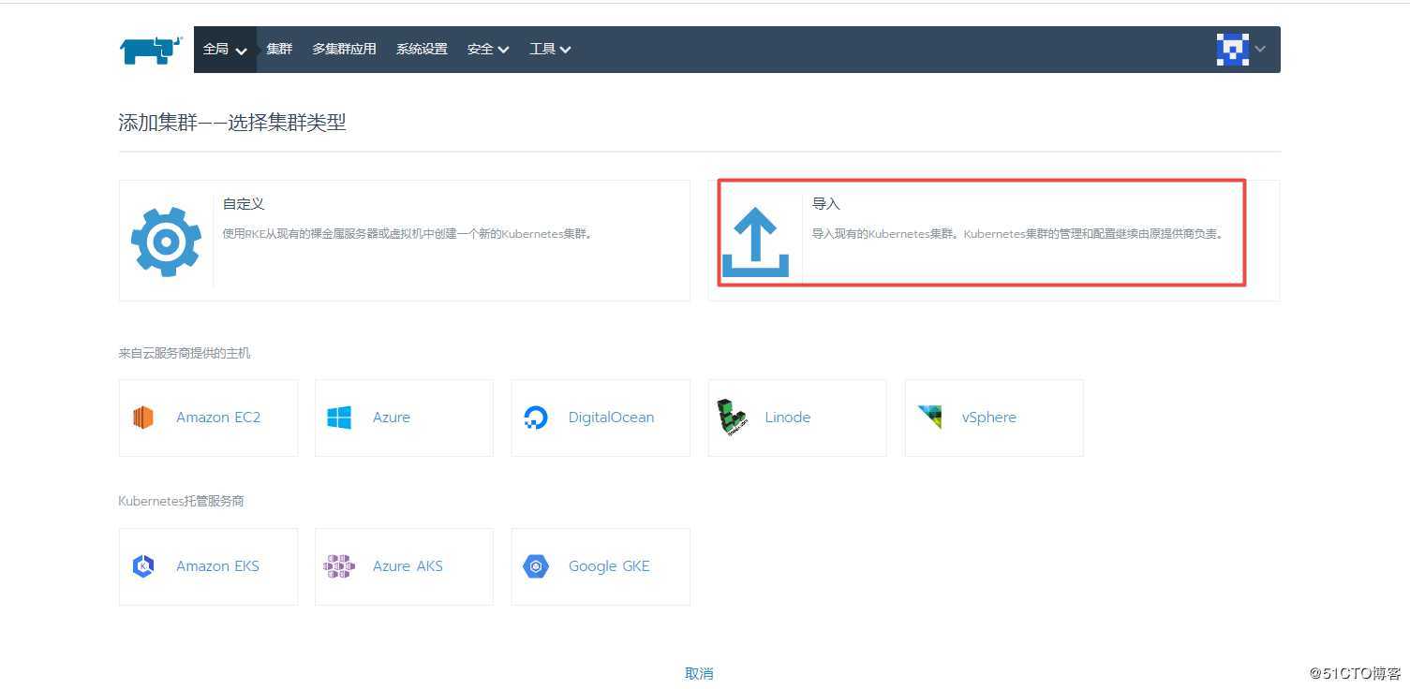This screenshot has width=1410, height=689.
Task: Click the 添加集群——选择集群类型 heading
Action: pos(232,123)
